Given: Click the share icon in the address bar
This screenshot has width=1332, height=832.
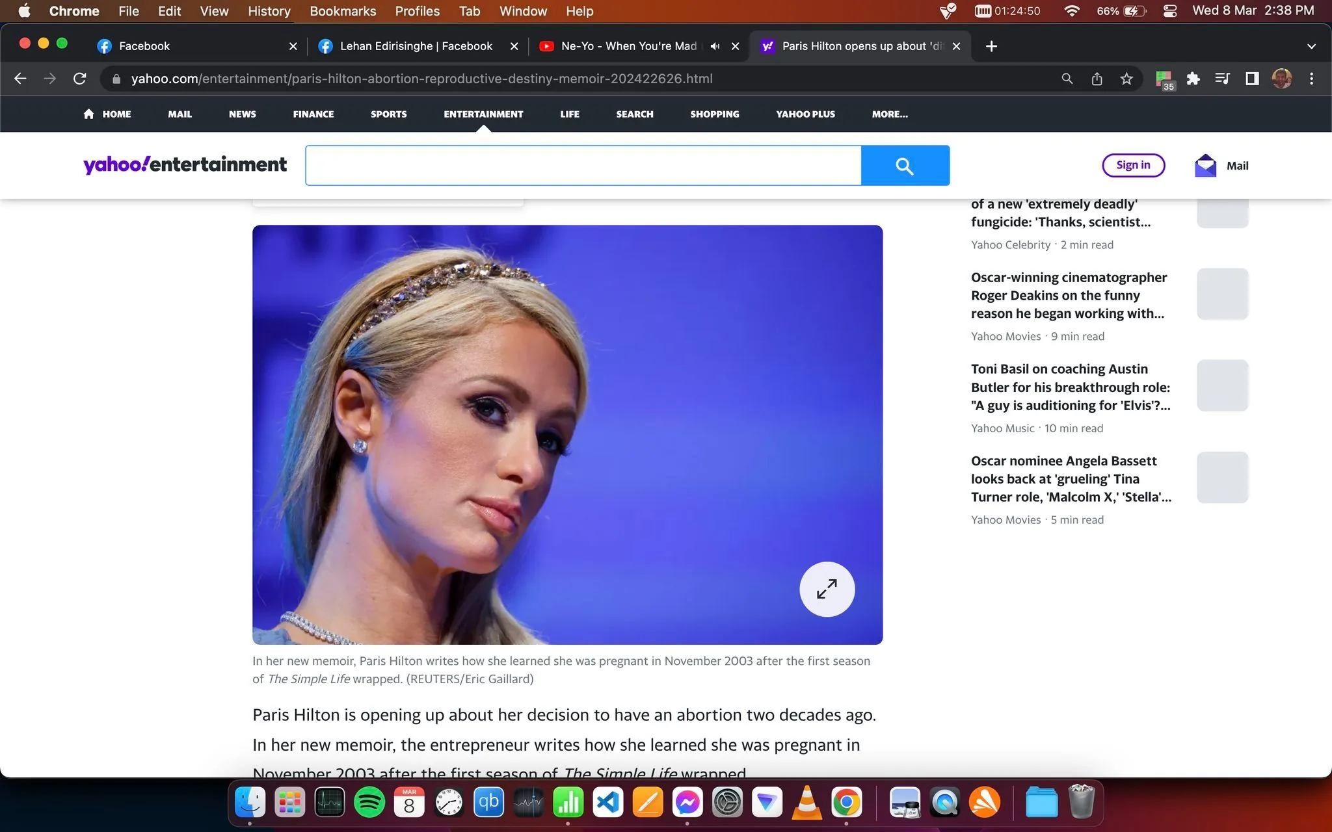Looking at the screenshot, I should point(1097,78).
